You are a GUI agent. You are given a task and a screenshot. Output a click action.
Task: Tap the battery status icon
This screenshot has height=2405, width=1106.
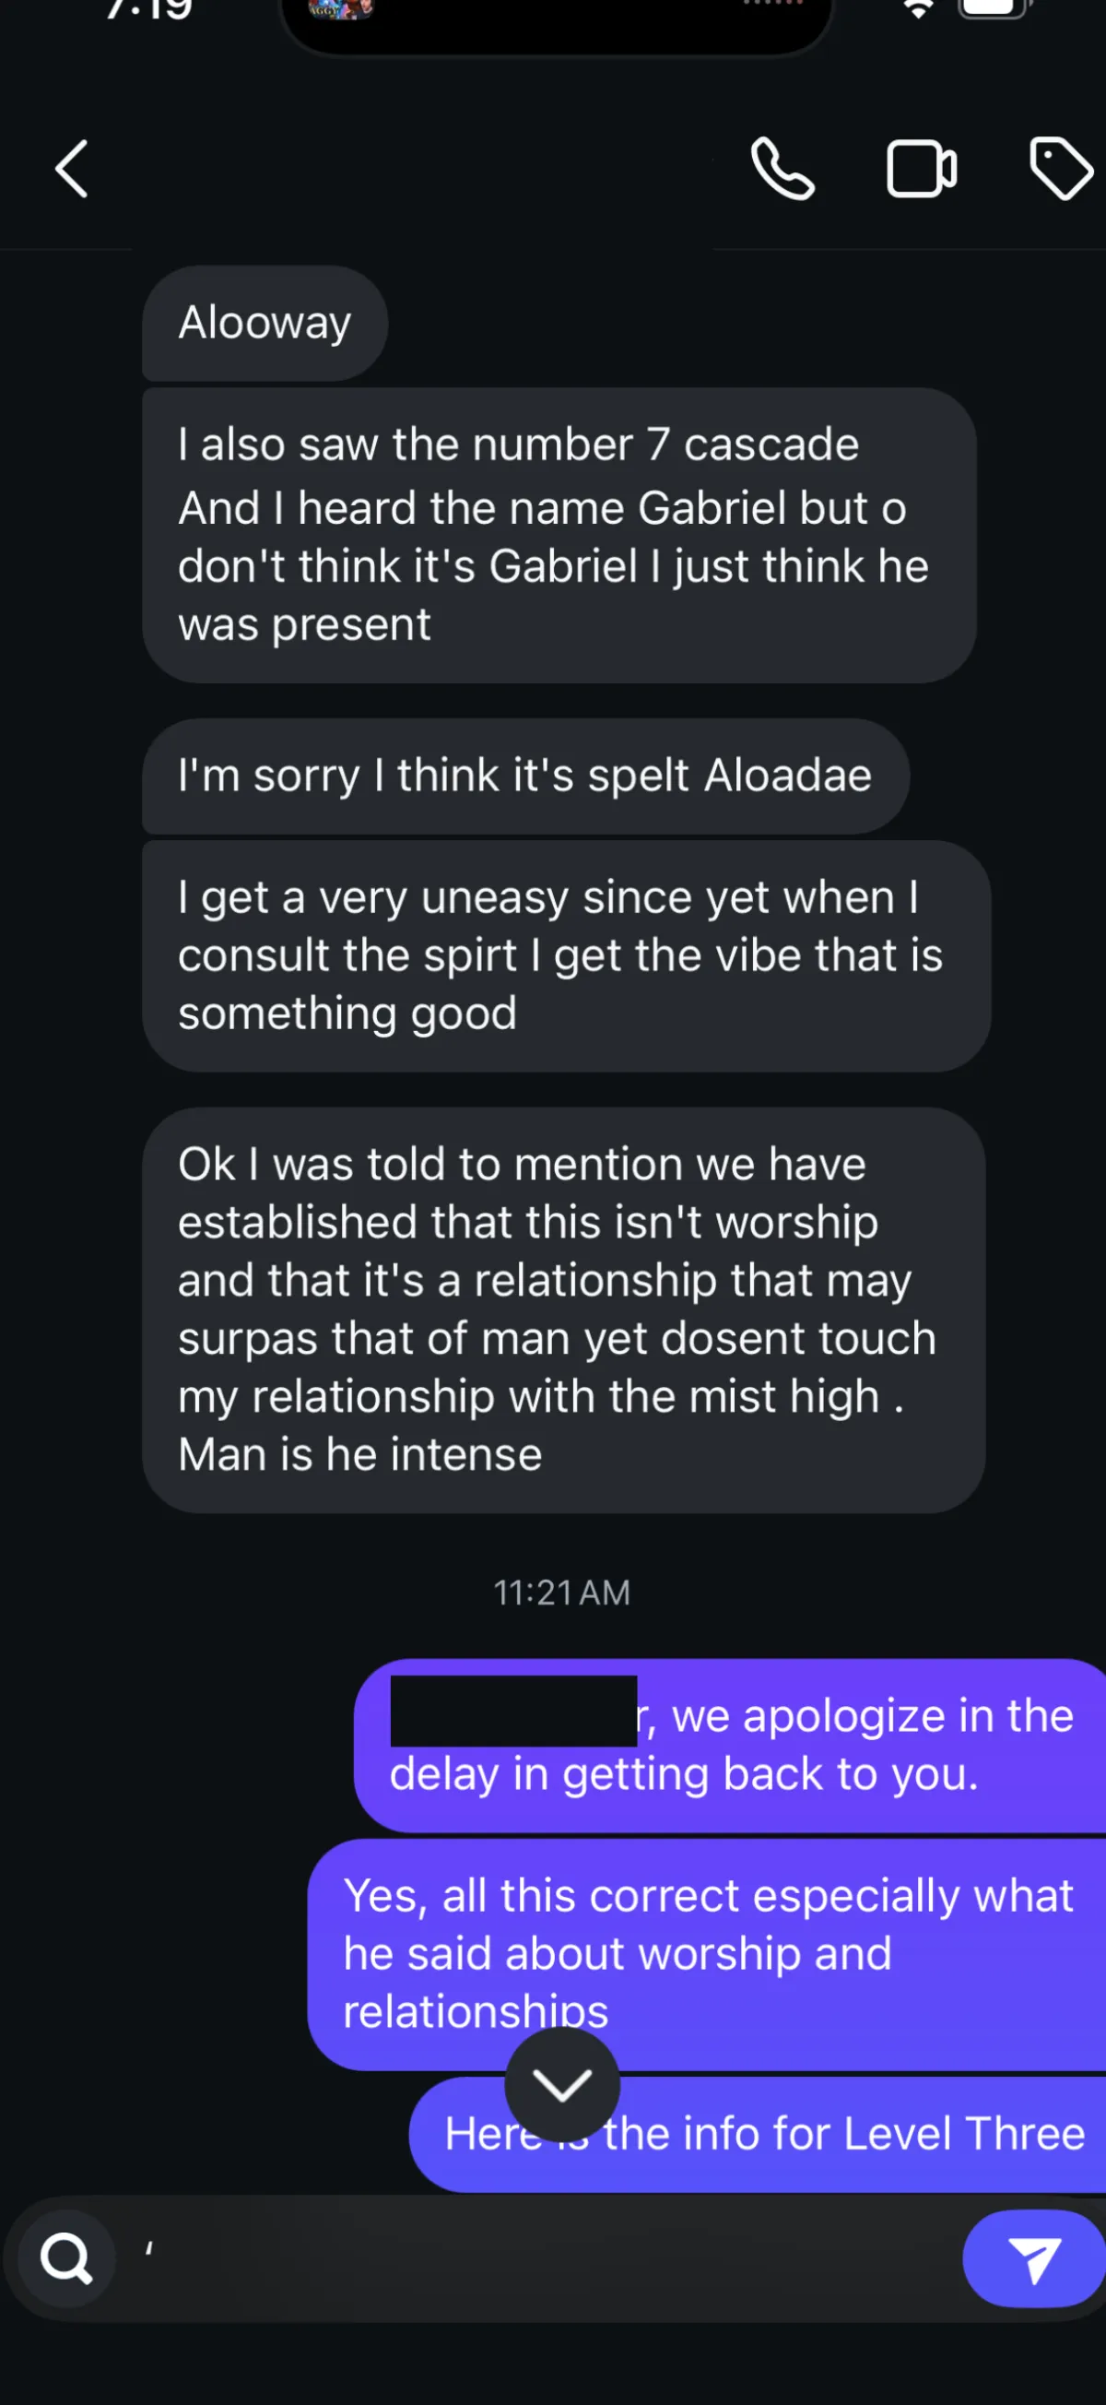pyautogui.click(x=994, y=8)
